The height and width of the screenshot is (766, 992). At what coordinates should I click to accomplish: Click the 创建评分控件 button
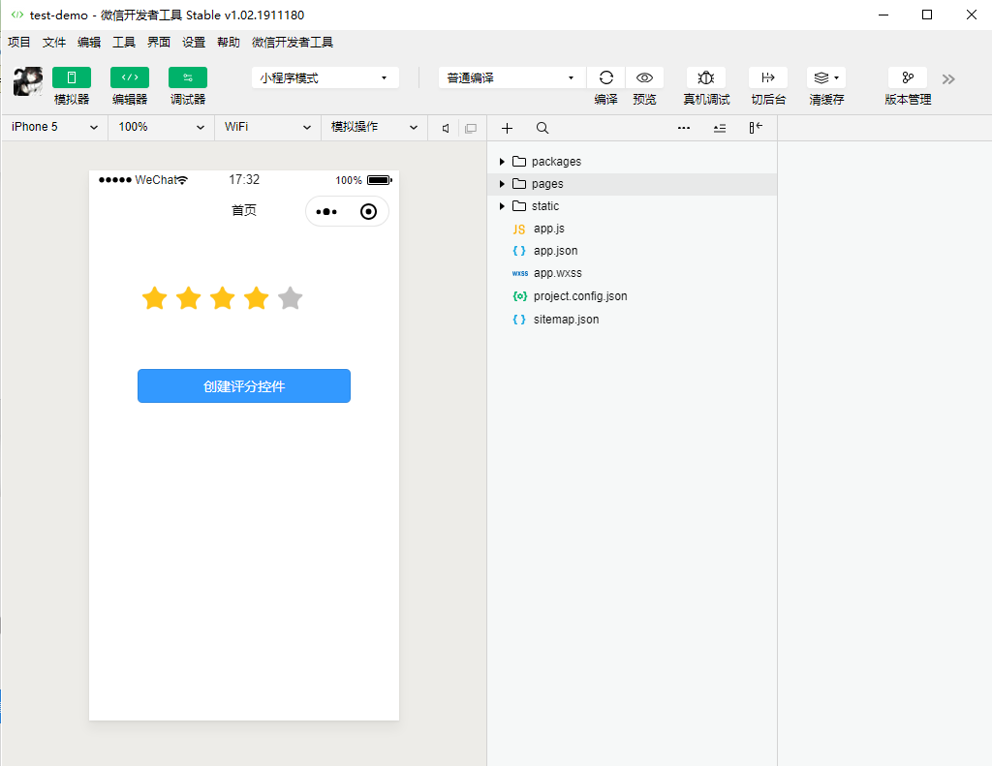point(243,385)
